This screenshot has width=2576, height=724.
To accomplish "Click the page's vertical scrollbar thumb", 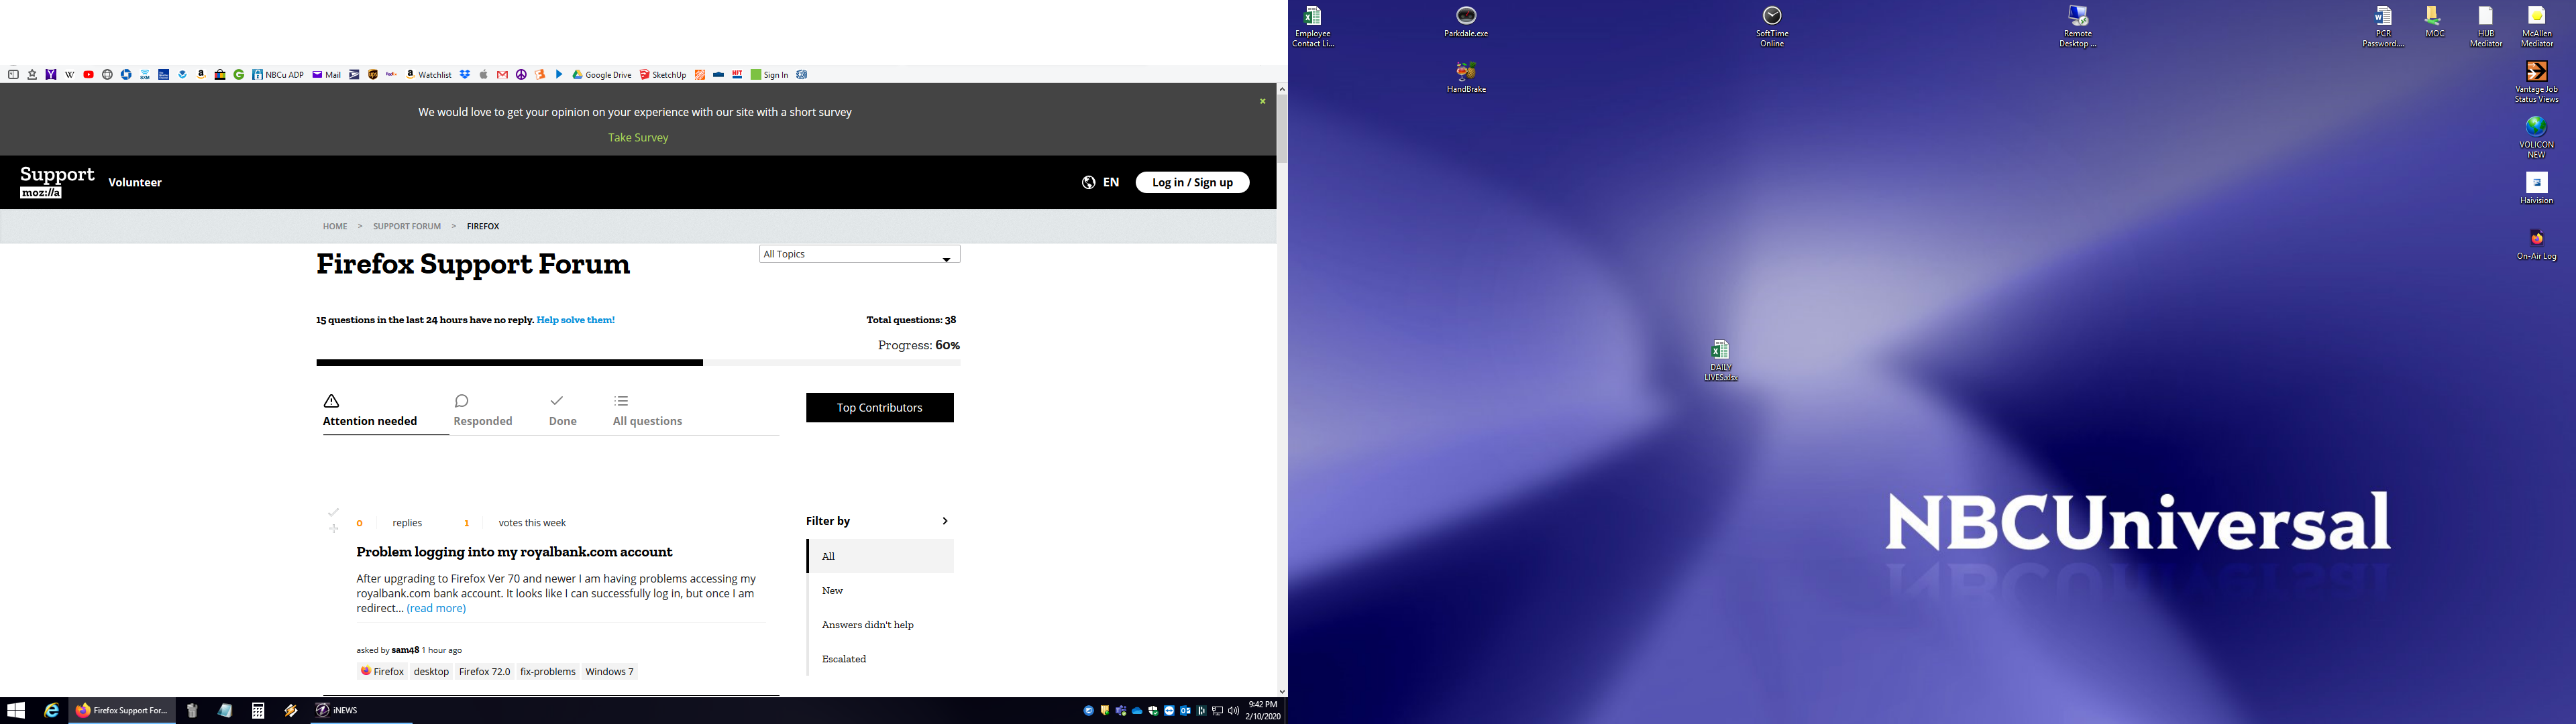I will point(1282,128).
